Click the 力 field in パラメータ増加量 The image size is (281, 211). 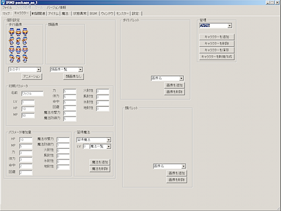(26, 153)
